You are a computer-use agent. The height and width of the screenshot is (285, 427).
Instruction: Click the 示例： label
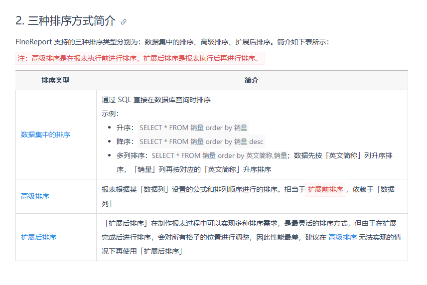click(x=110, y=114)
